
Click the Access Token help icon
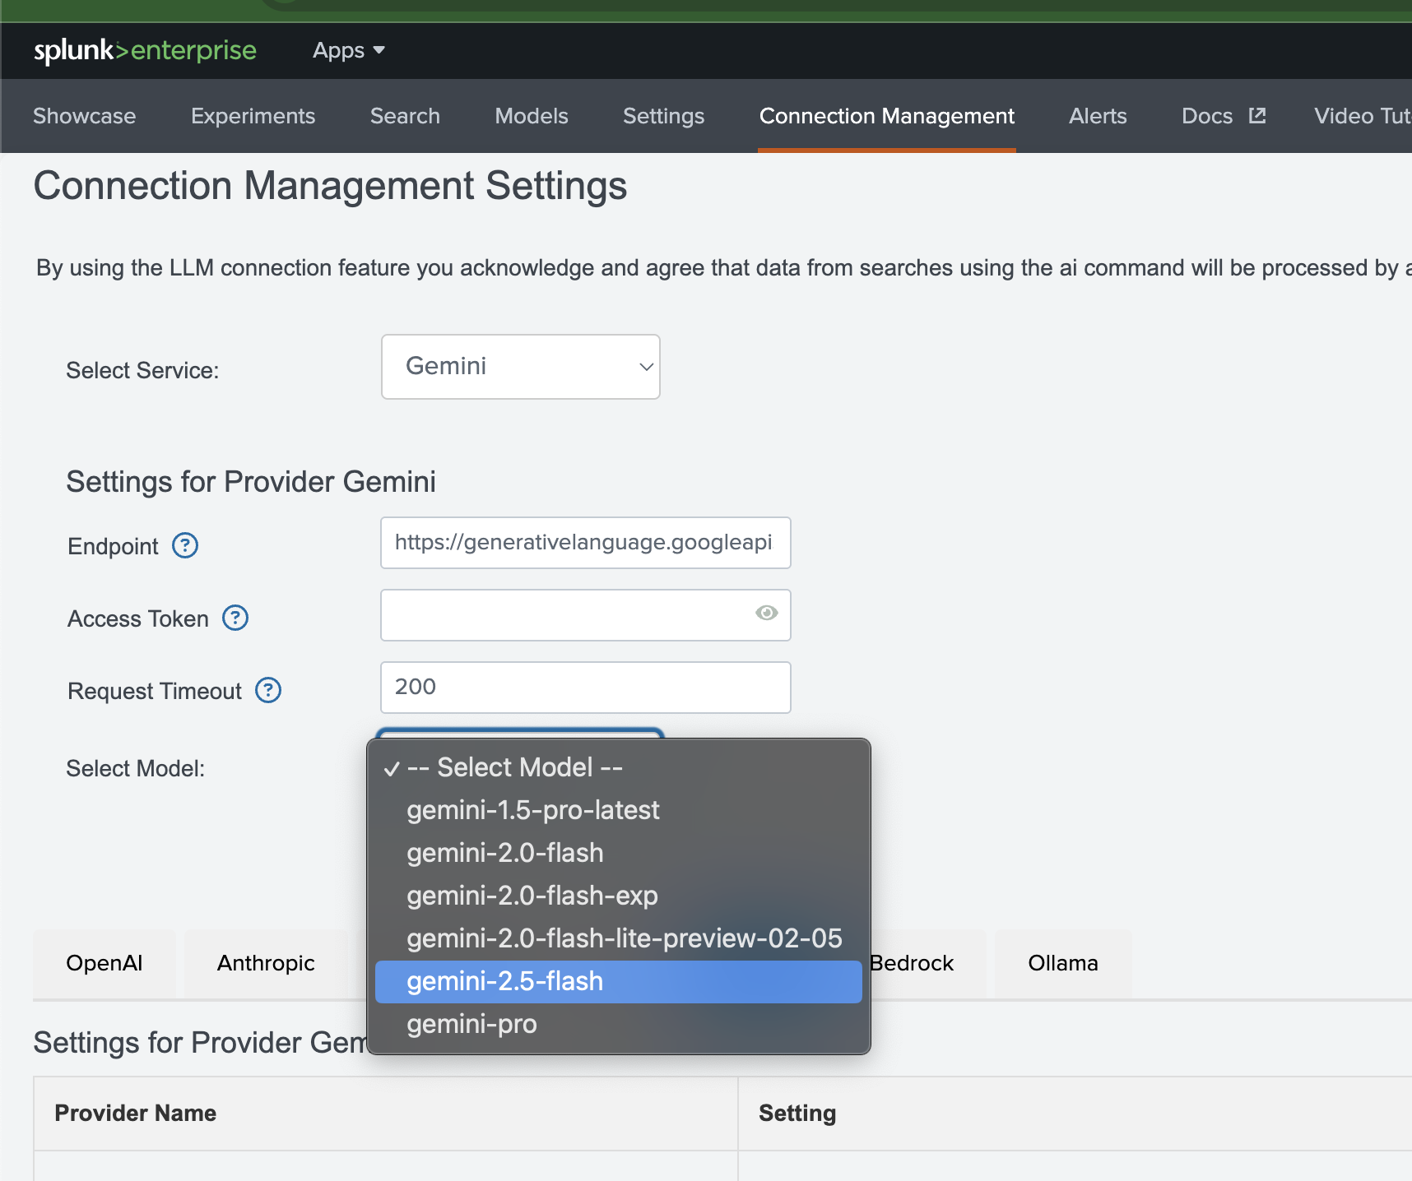tap(235, 618)
